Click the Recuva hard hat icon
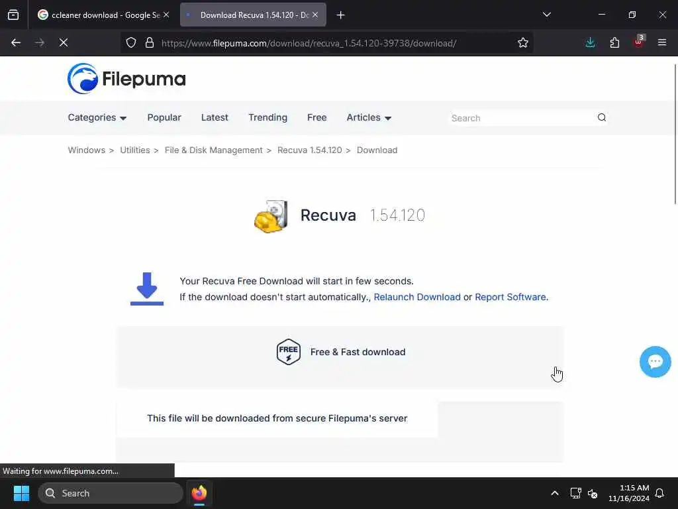This screenshot has width=678, height=509. pyautogui.click(x=271, y=216)
